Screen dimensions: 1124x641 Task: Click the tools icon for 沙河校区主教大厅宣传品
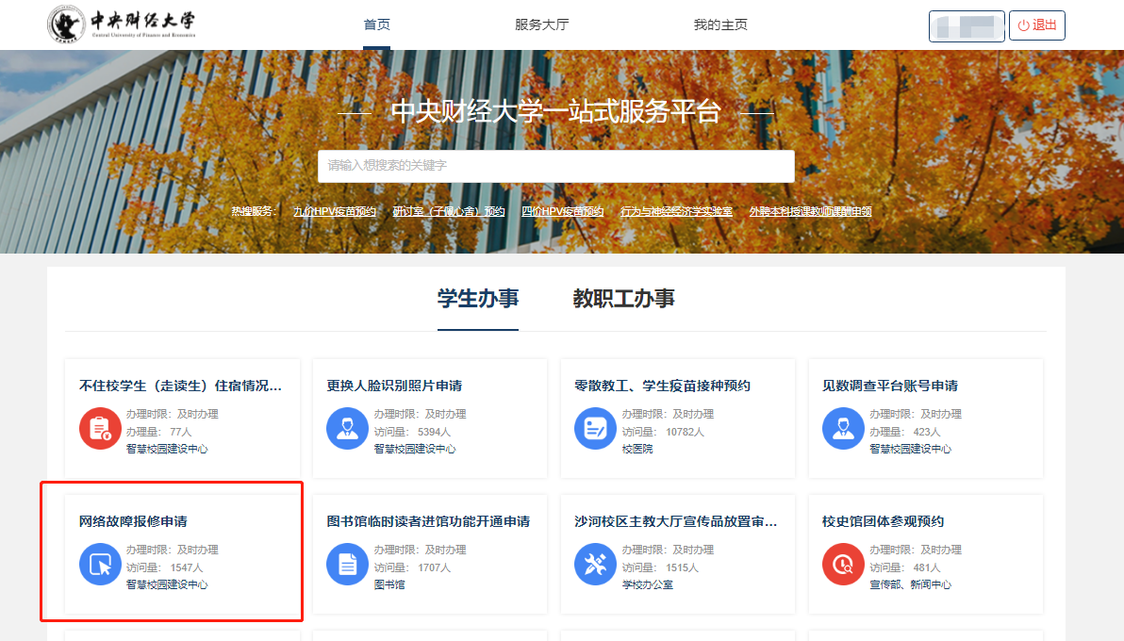tap(595, 566)
